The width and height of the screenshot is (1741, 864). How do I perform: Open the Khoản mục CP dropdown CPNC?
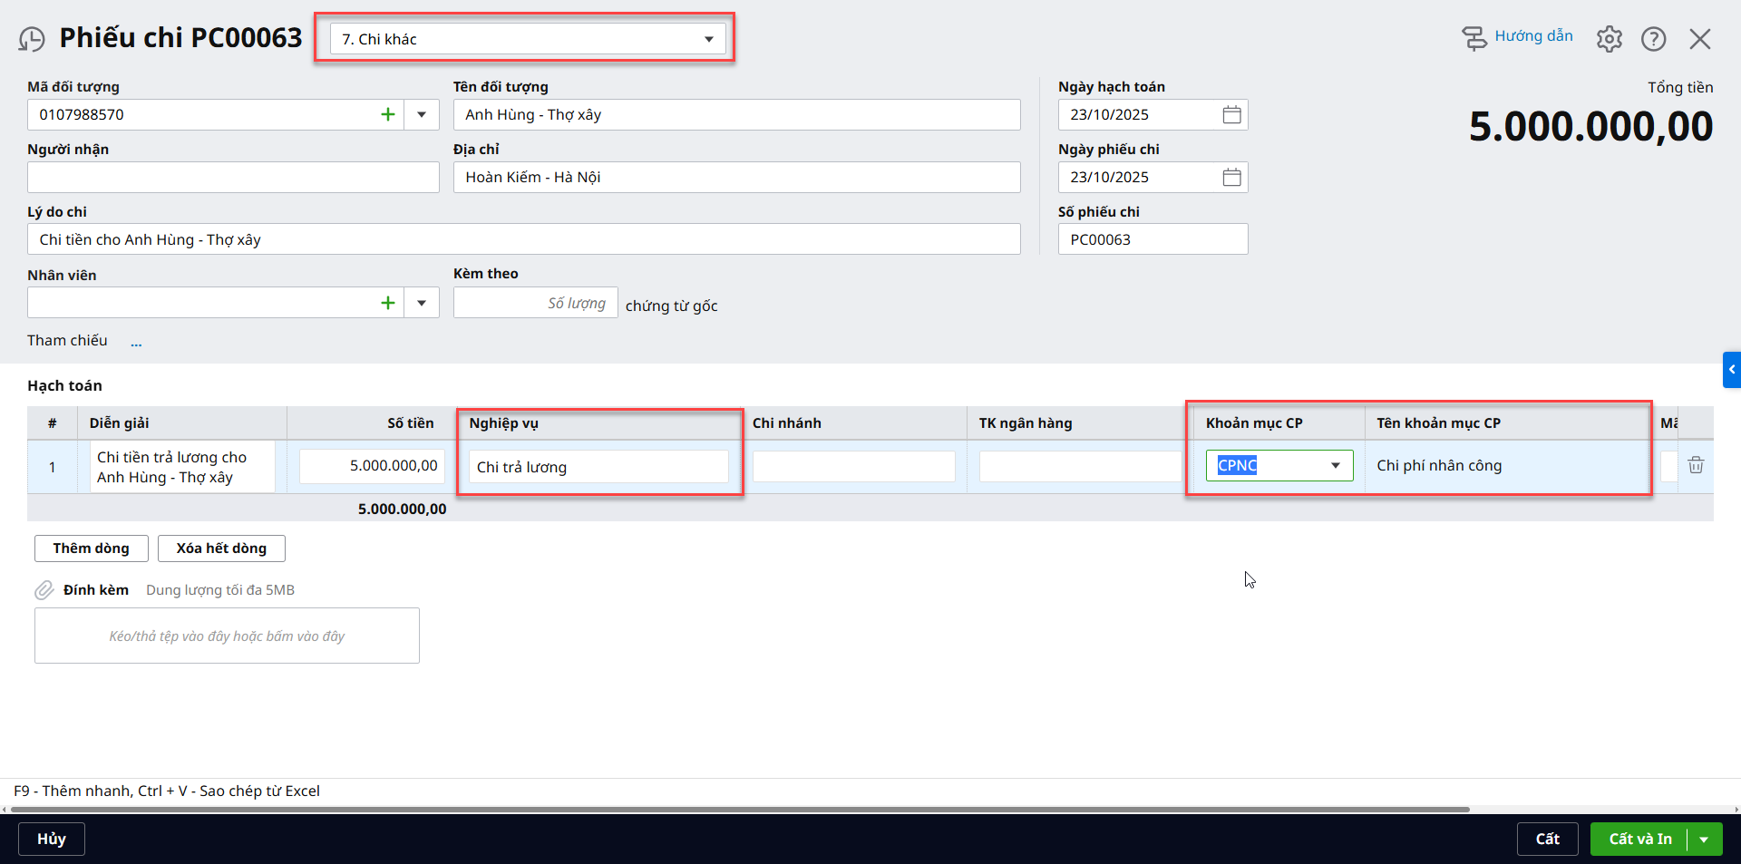coord(1335,466)
